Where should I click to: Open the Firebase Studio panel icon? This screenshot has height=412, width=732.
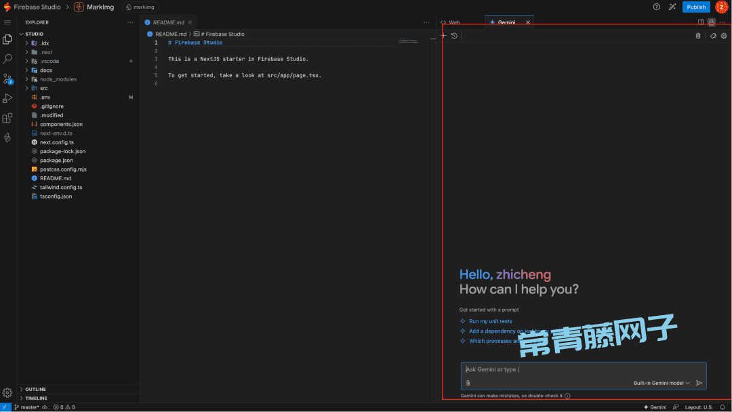[x=7, y=138]
